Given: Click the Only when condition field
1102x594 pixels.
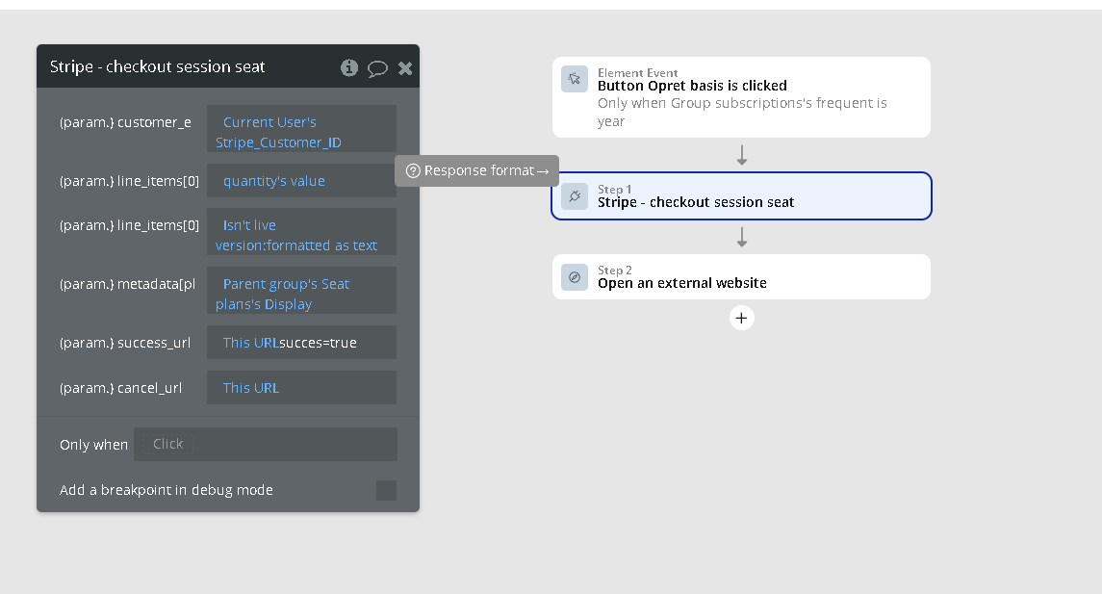Looking at the screenshot, I should click(265, 444).
